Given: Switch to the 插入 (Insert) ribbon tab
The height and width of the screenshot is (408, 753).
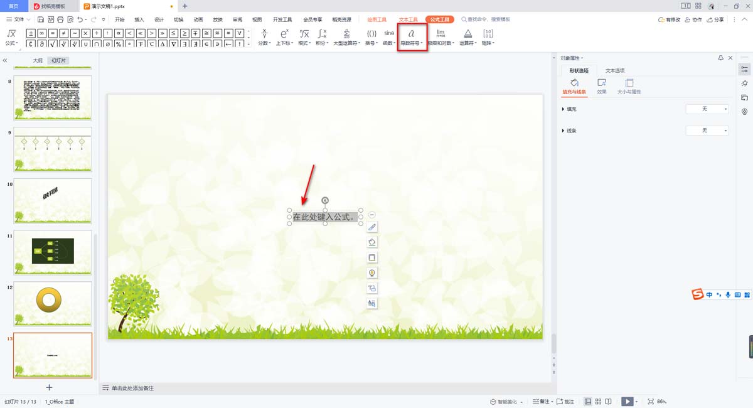Looking at the screenshot, I should (139, 19).
